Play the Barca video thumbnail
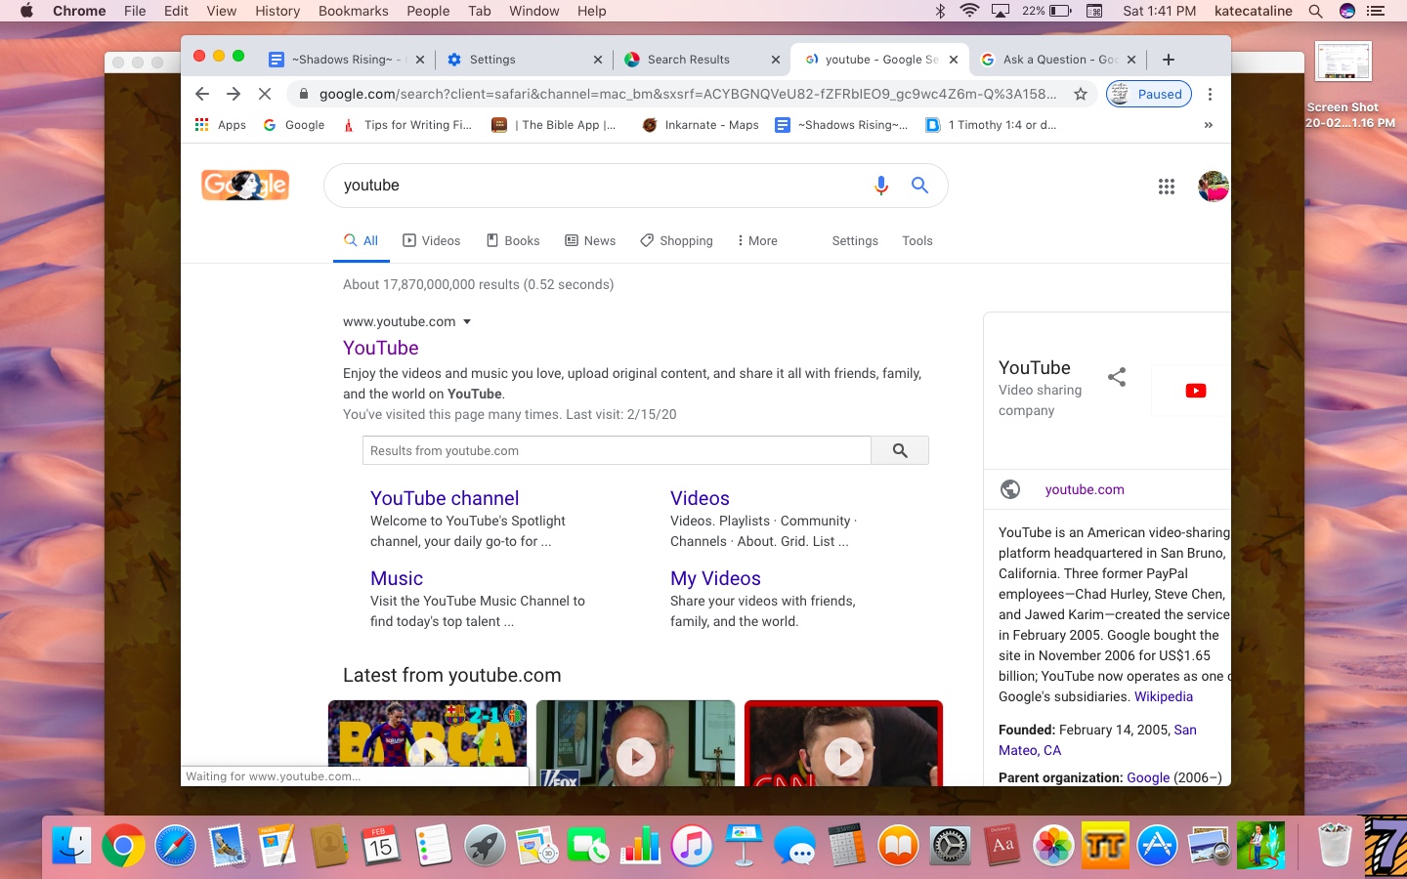The height and width of the screenshot is (879, 1407). pyautogui.click(x=427, y=742)
